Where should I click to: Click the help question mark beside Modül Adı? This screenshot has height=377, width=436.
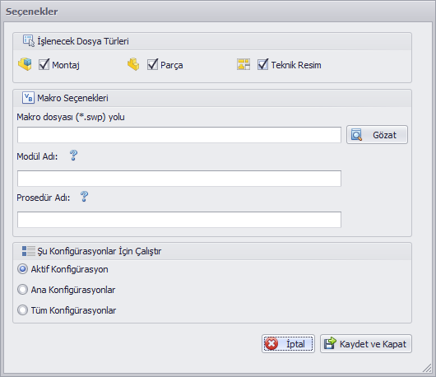[x=74, y=156]
